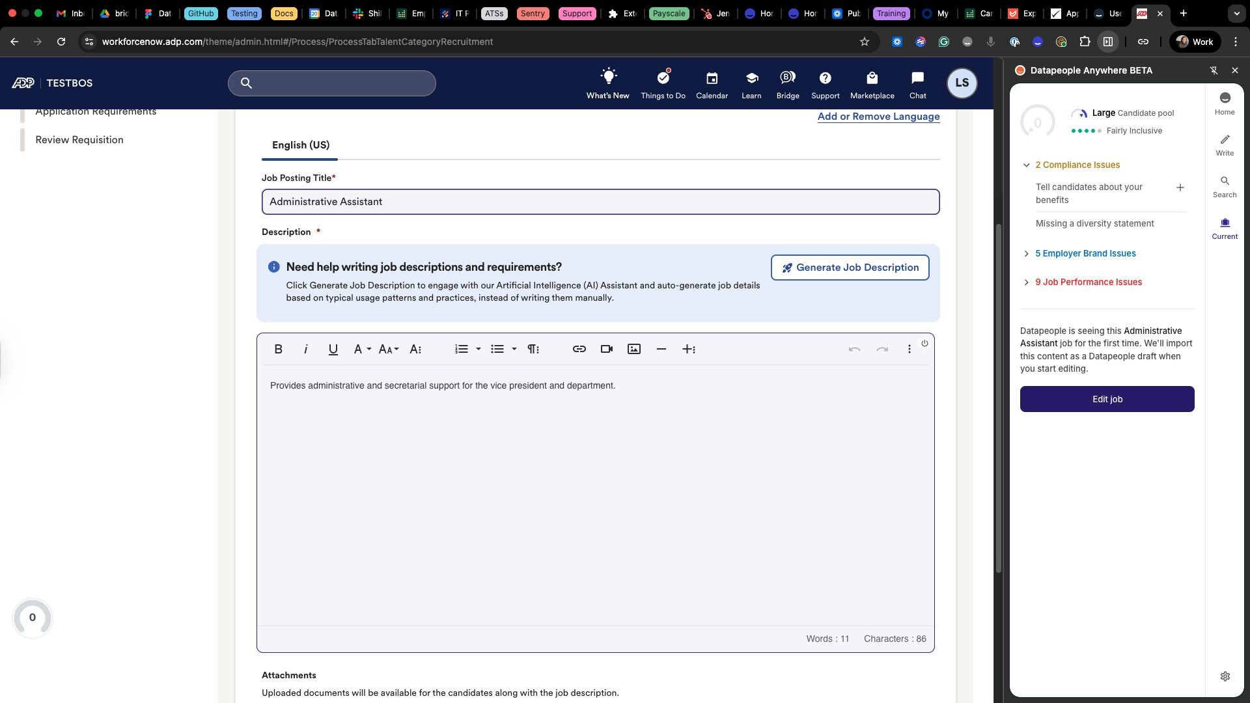Underline text using the editor toolbar
Viewport: 1250px width, 703px height.
(x=333, y=350)
